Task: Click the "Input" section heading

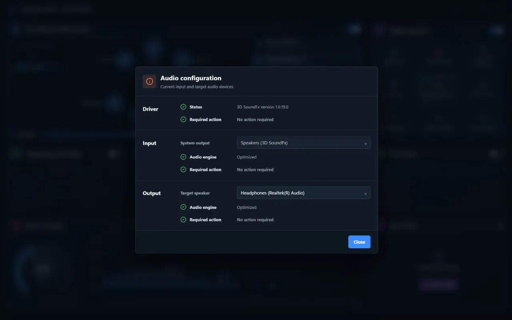Action: pos(150,143)
